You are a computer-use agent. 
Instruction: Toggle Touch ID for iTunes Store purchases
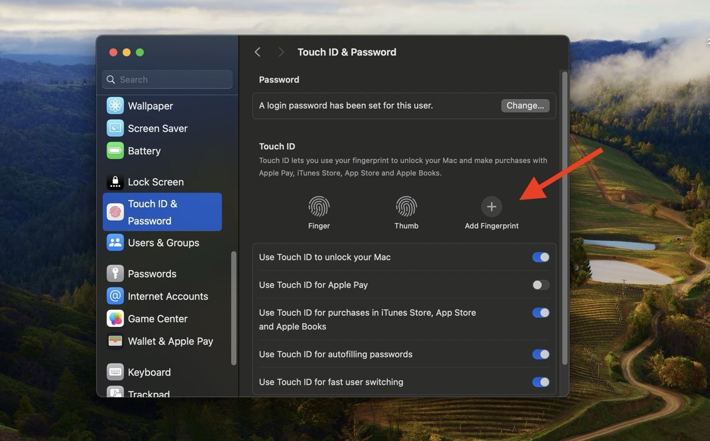[x=540, y=313]
